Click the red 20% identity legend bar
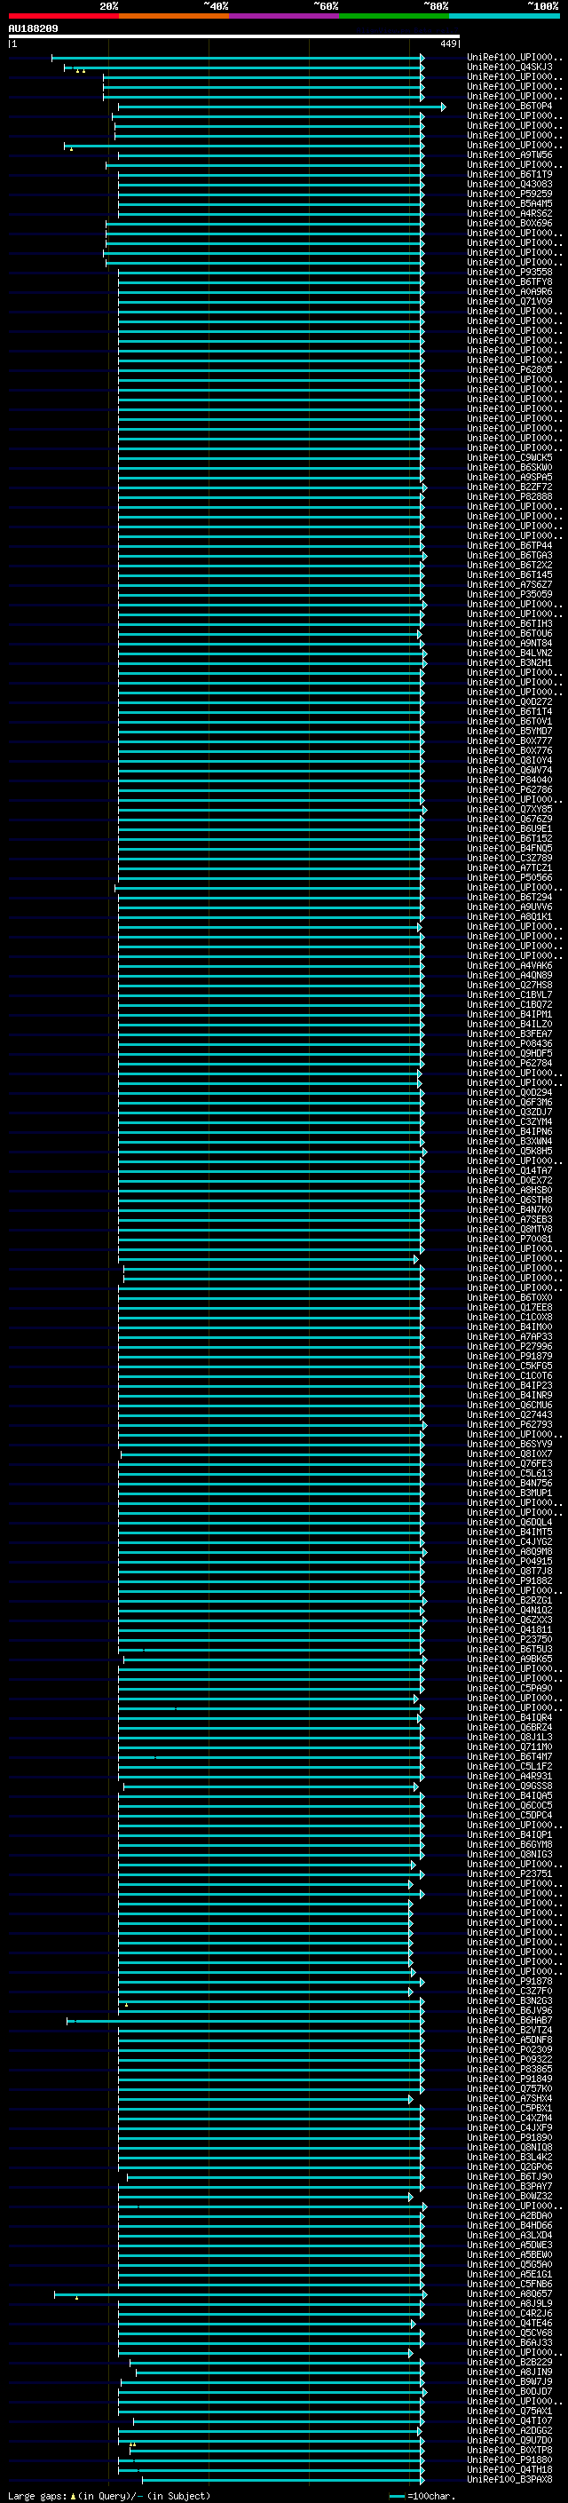 (63, 16)
